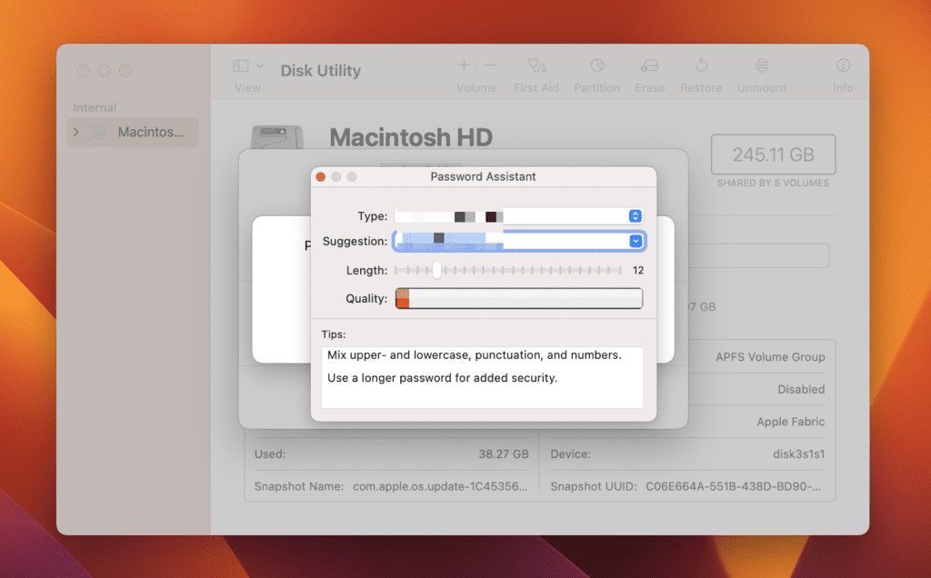
Task: Click the Disk Utility window title
Action: [x=321, y=71]
